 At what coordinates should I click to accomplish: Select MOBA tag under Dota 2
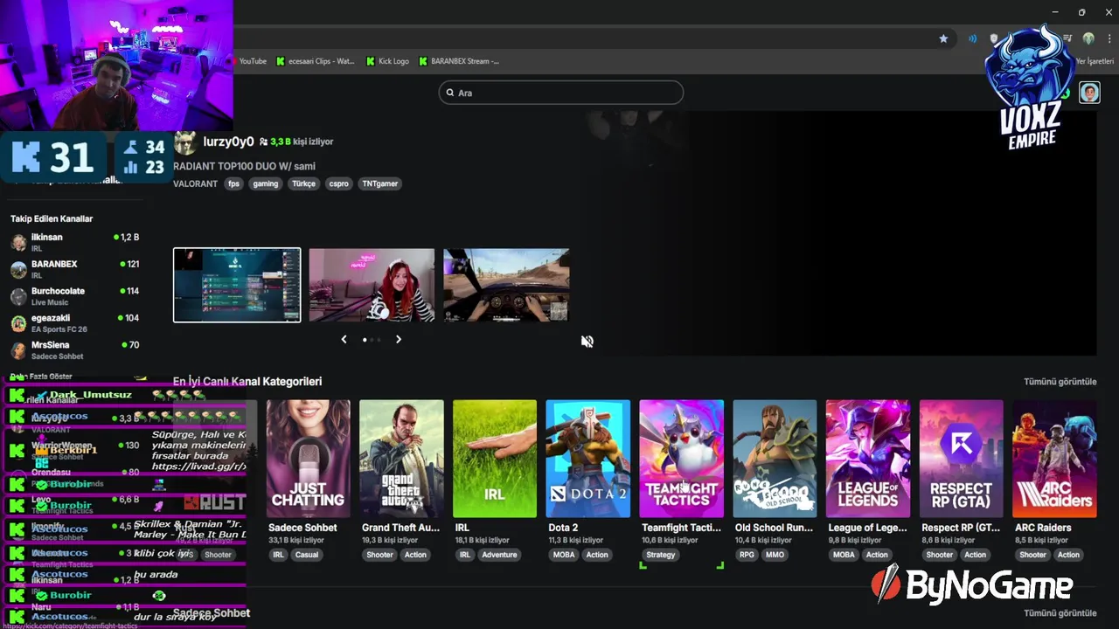coord(564,555)
